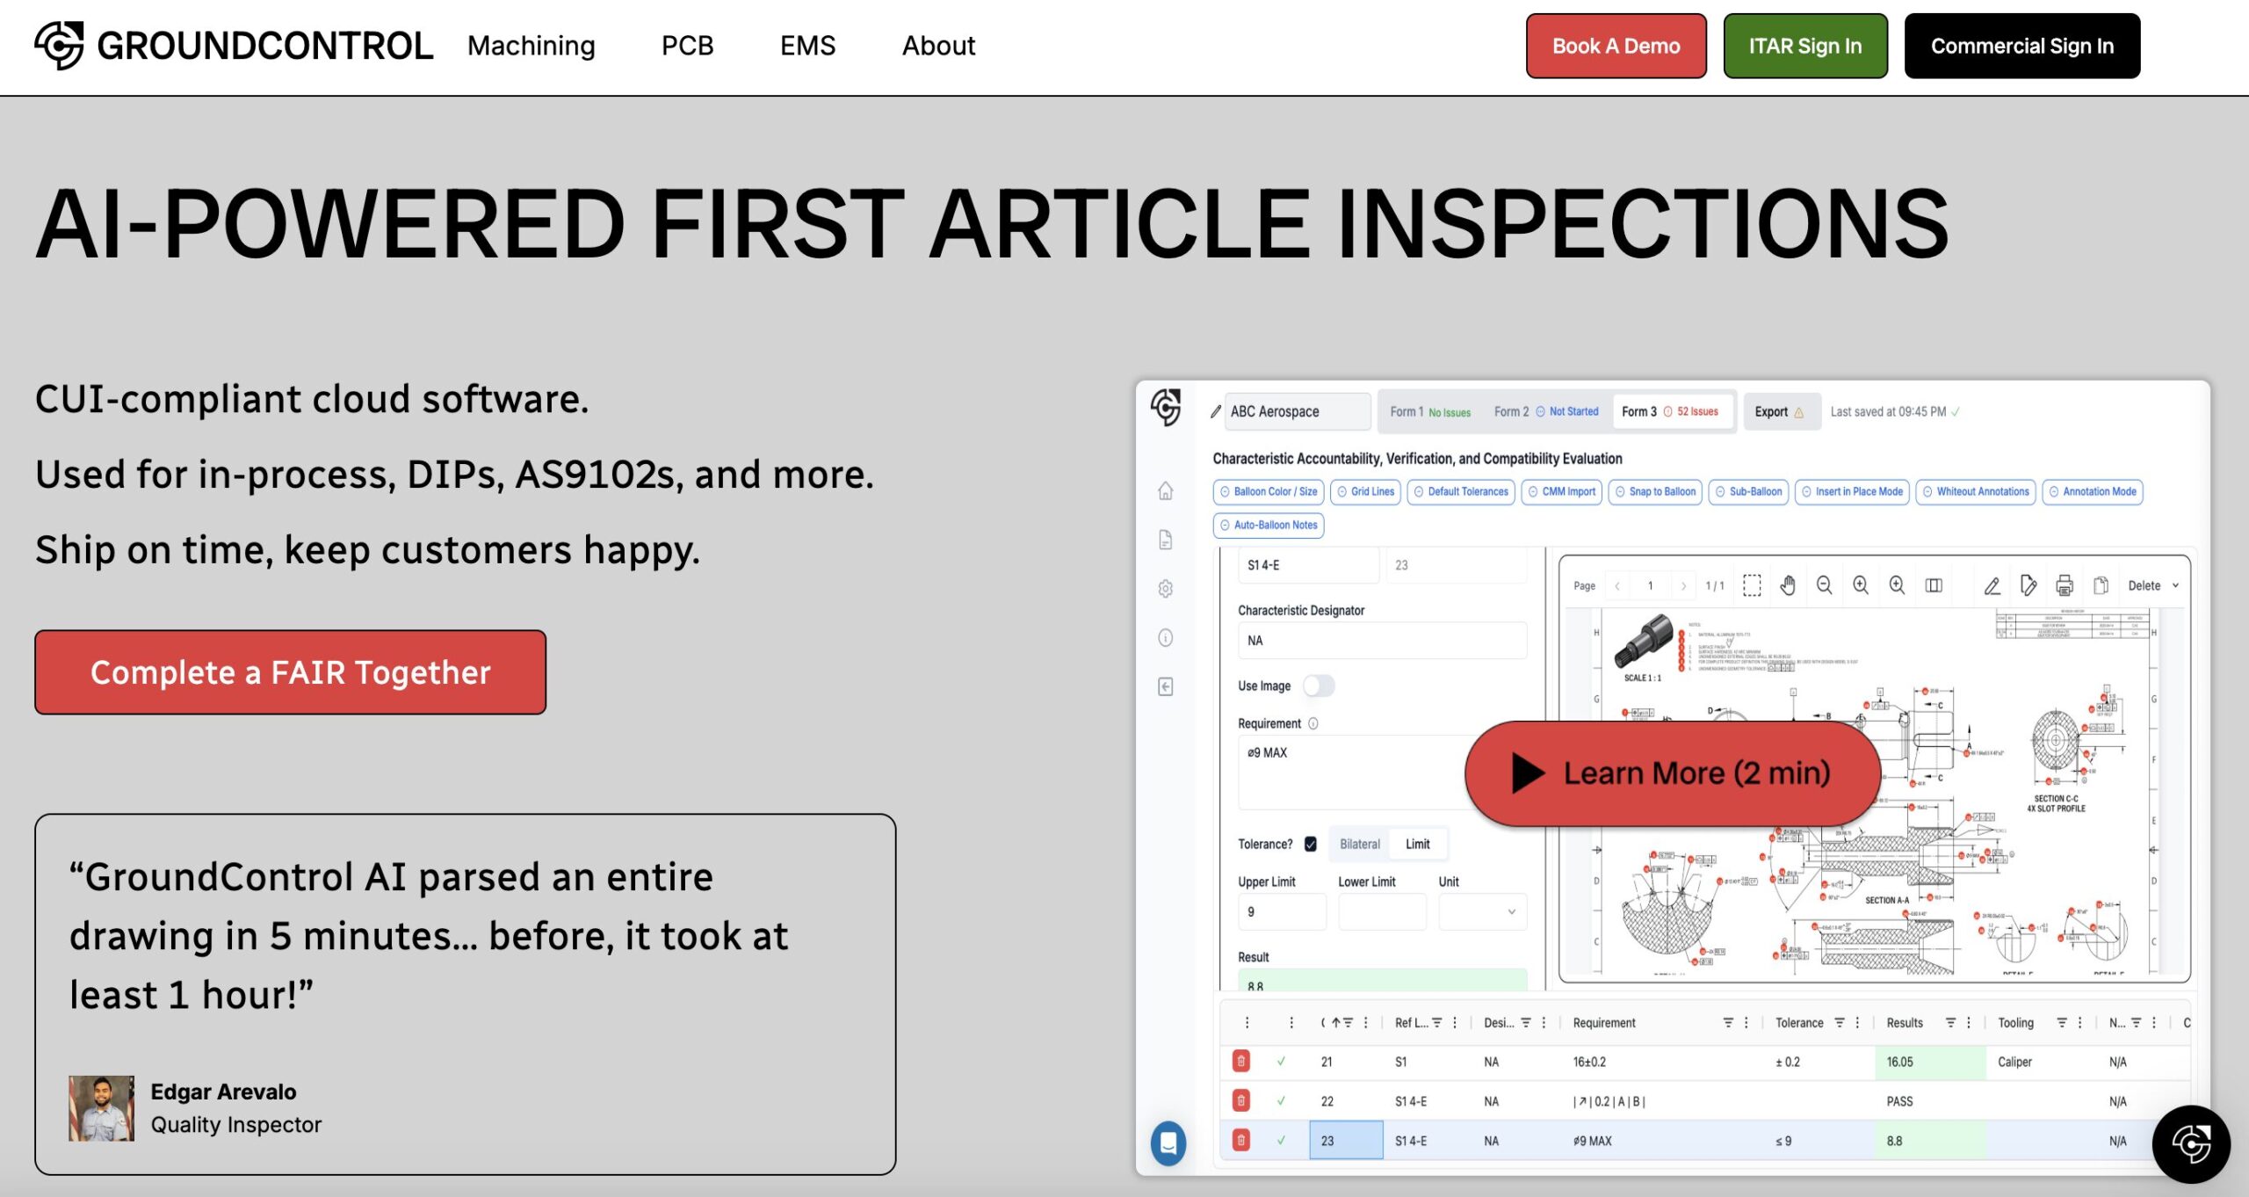Click the filter icon in Requirement column
Image resolution: width=2249 pixels, height=1197 pixels.
tap(1728, 1023)
